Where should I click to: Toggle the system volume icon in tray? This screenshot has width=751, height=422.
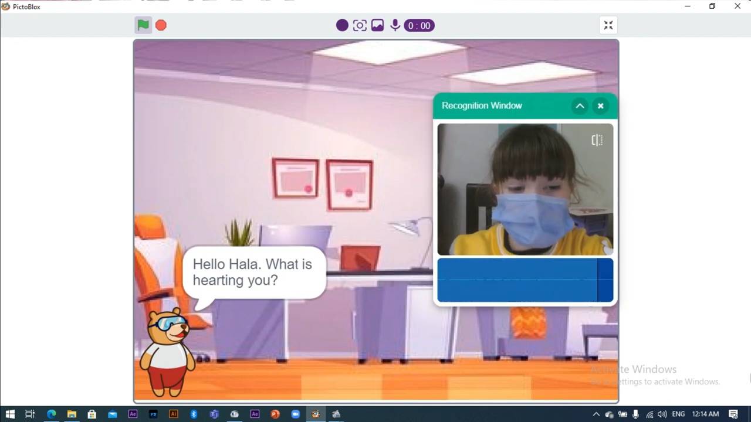[x=662, y=414]
